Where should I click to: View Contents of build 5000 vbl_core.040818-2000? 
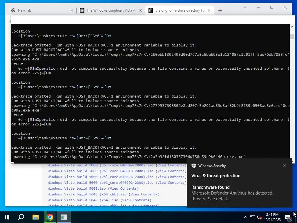171,171
